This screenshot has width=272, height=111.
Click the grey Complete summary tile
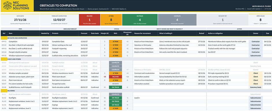tap(177, 20)
